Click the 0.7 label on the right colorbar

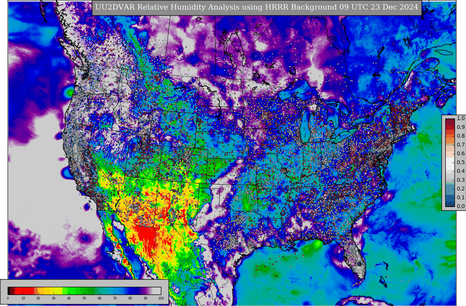click(461, 145)
